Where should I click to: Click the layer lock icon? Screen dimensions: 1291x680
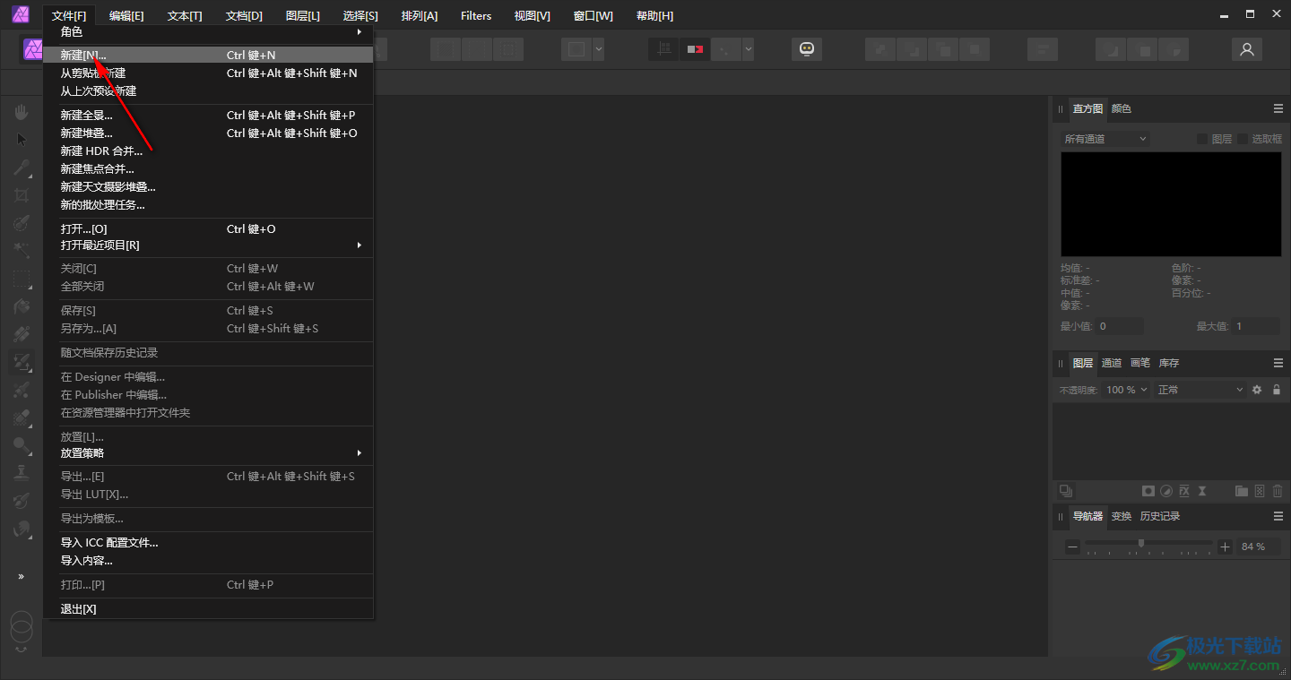click(x=1277, y=390)
